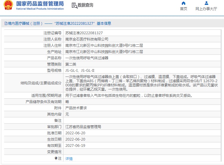The height and width of the screenshot is (165, 224).
Task: Click the national emblem logo
Action: (x=8, y=5)
